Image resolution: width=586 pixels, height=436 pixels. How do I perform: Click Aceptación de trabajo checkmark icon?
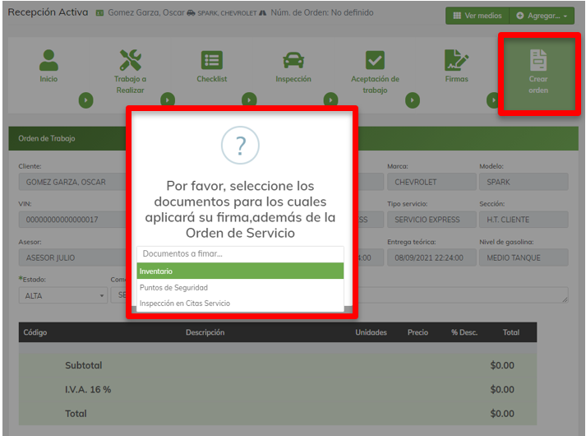[375, 60]
